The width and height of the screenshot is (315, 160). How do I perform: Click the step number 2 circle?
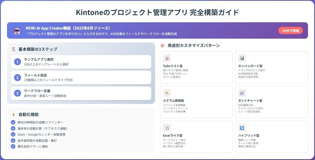click(x=18, y=78)
